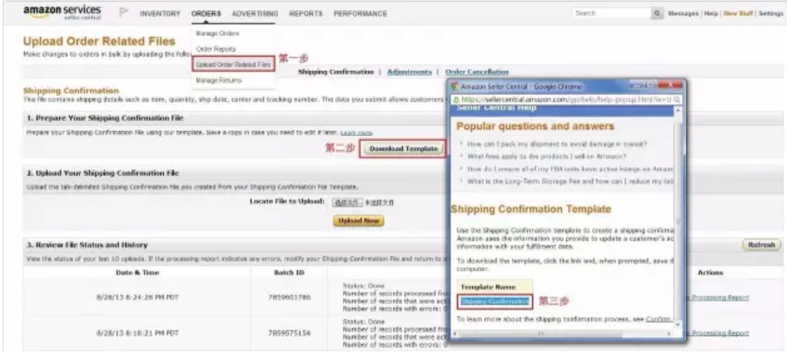Click the Upload Now button

pos(358,221)
